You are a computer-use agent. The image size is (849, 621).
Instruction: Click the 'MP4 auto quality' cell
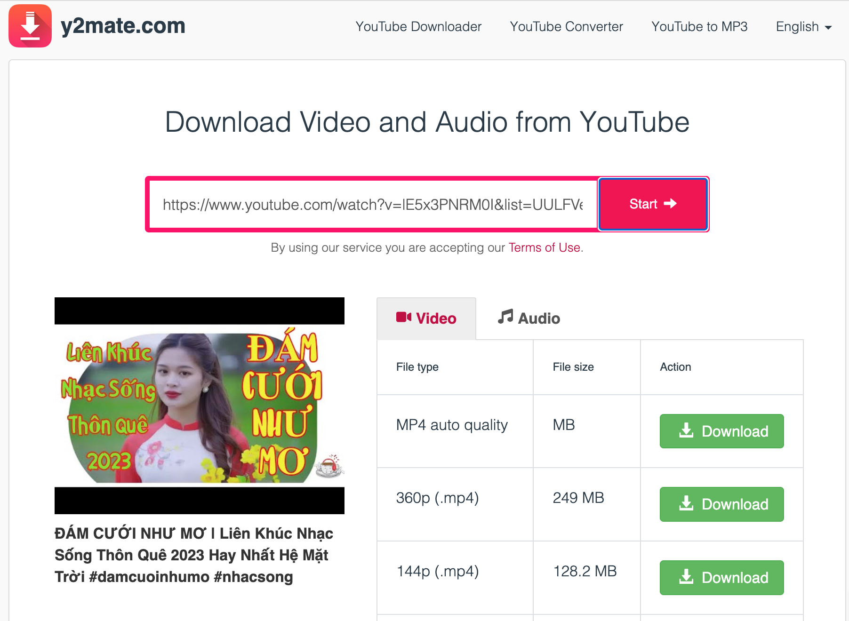click(455, 431)
